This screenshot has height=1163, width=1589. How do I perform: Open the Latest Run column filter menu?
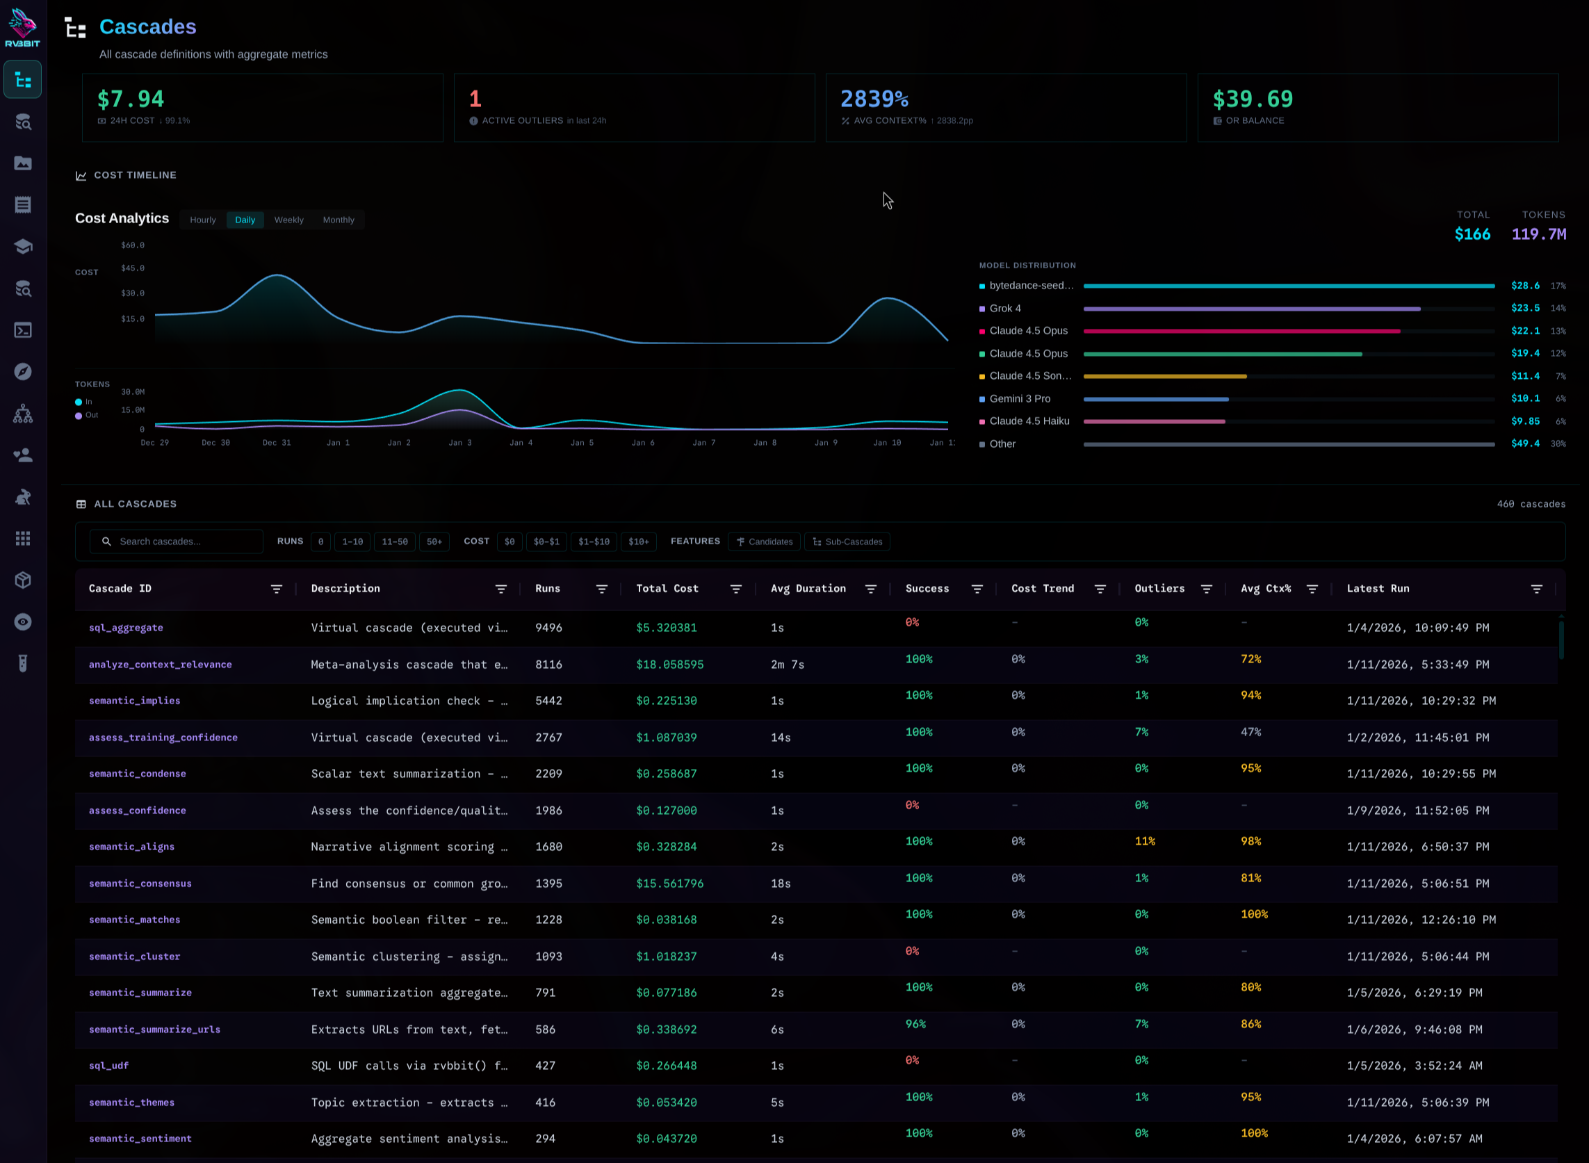pos(1536,589)
